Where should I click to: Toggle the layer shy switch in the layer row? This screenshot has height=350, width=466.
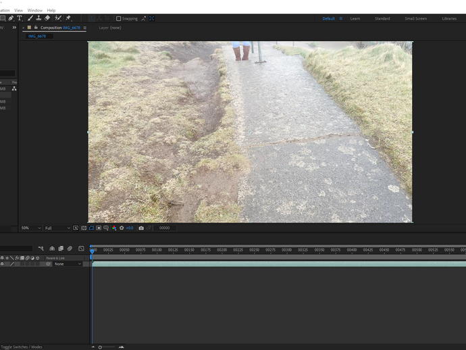(3, 264)
